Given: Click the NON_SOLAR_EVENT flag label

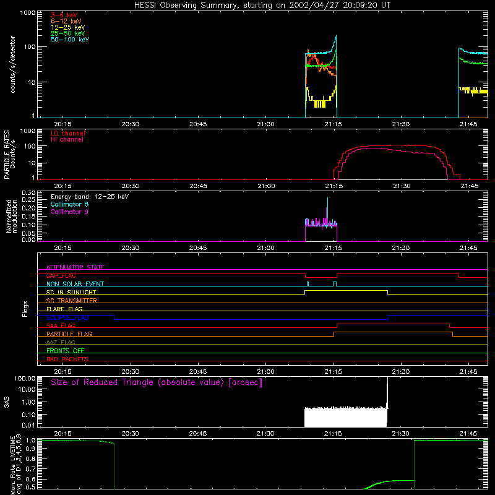Looking at the screenshot, I should click(75, 284).
